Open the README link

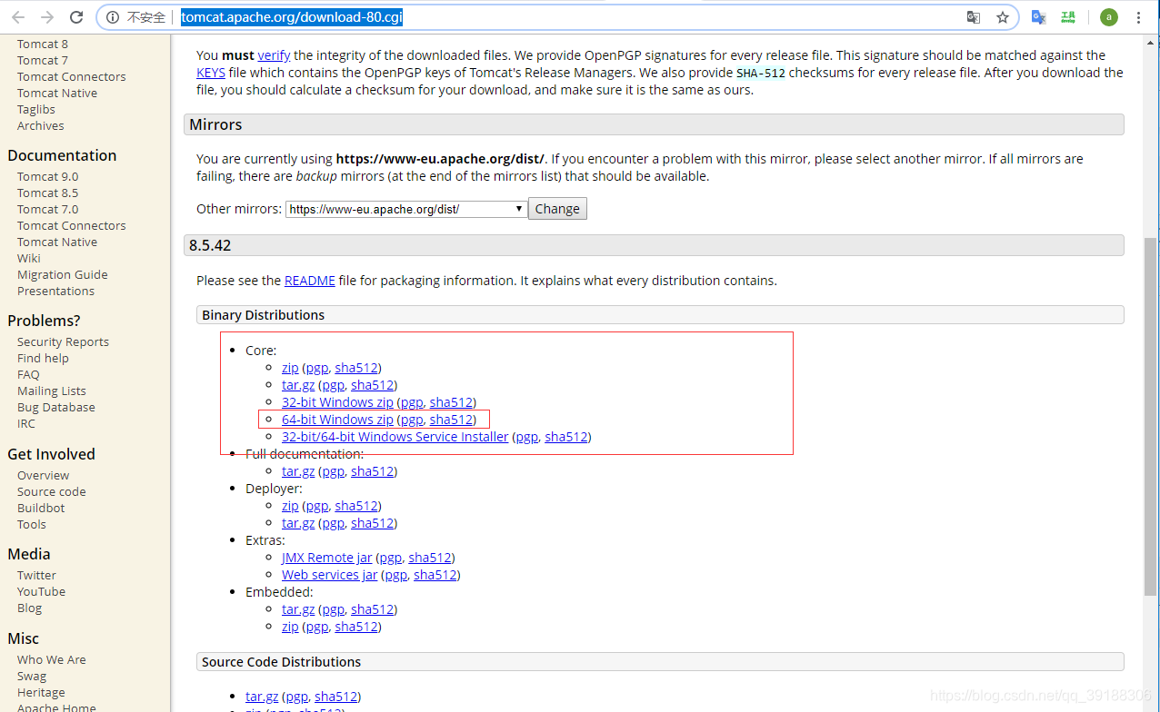[310, 281]
